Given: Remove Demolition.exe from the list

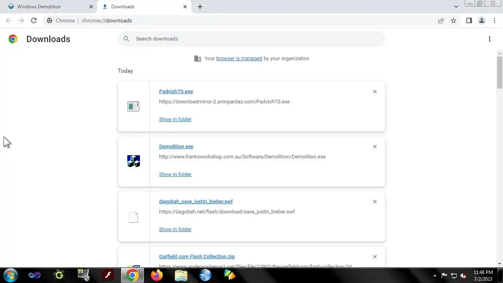Looking at the screenshot, I should tap(374, 147).
